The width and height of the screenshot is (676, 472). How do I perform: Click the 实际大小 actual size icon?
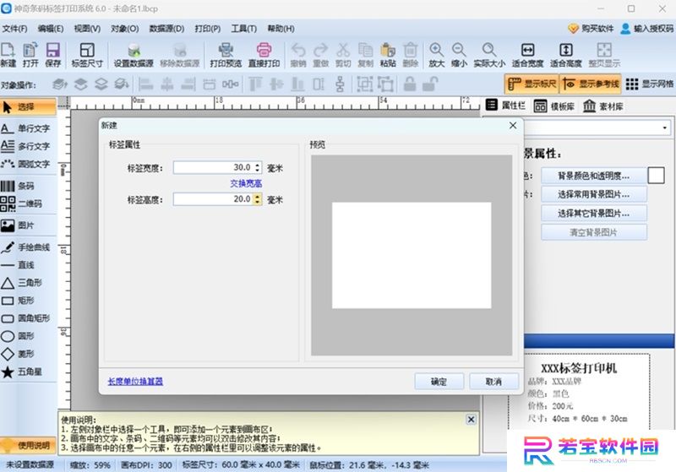489,55
